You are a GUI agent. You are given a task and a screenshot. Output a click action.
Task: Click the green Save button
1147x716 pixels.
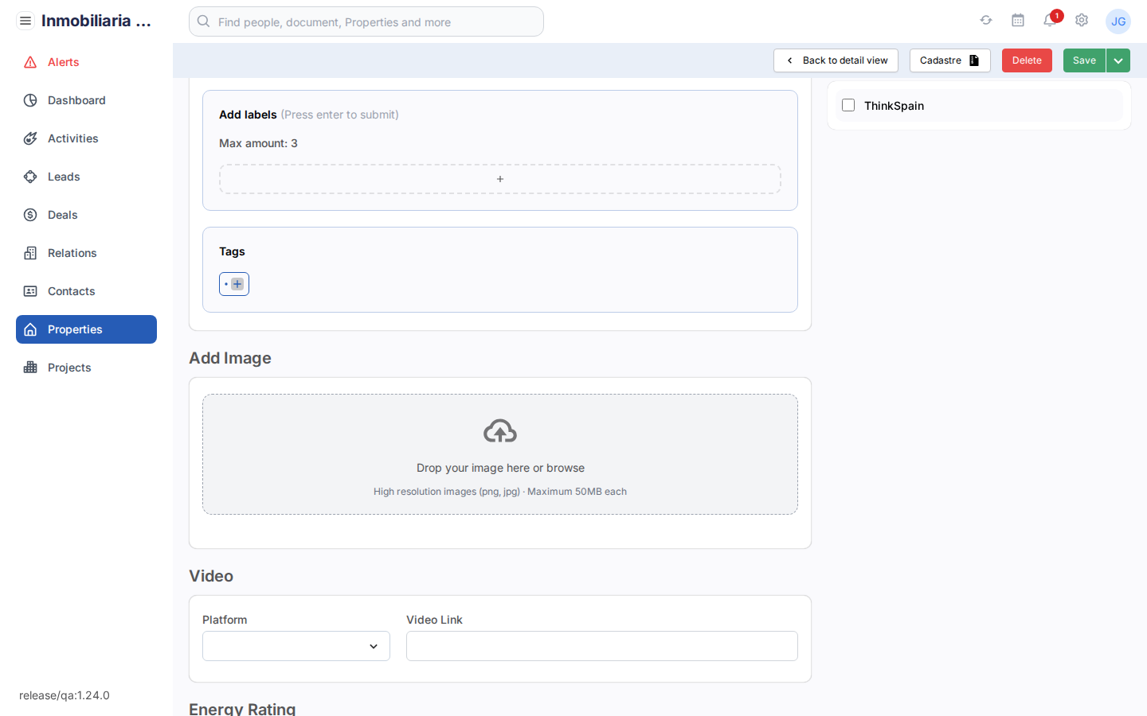coord(1084,60)
